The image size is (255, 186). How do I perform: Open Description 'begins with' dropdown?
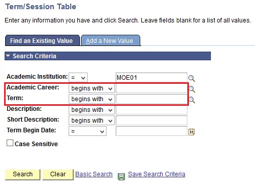[x=92, y=110]
